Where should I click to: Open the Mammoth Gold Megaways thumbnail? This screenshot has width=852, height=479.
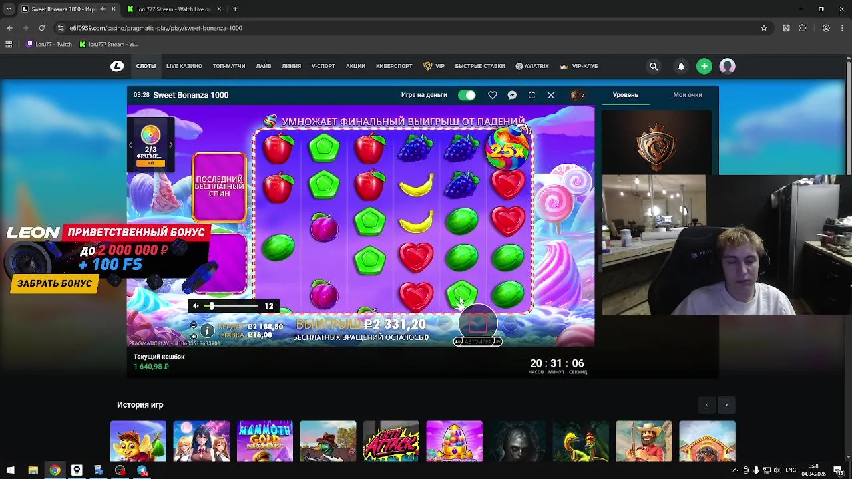point(265,440)
